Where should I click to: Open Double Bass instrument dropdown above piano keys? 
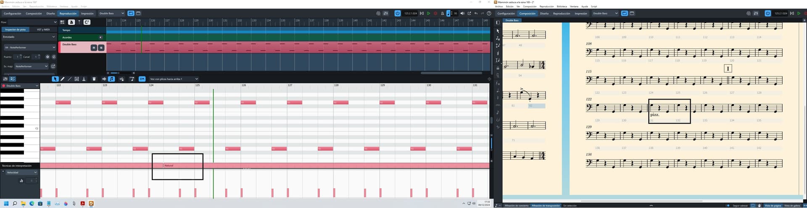pyautogui.click(x=20, y=86)
